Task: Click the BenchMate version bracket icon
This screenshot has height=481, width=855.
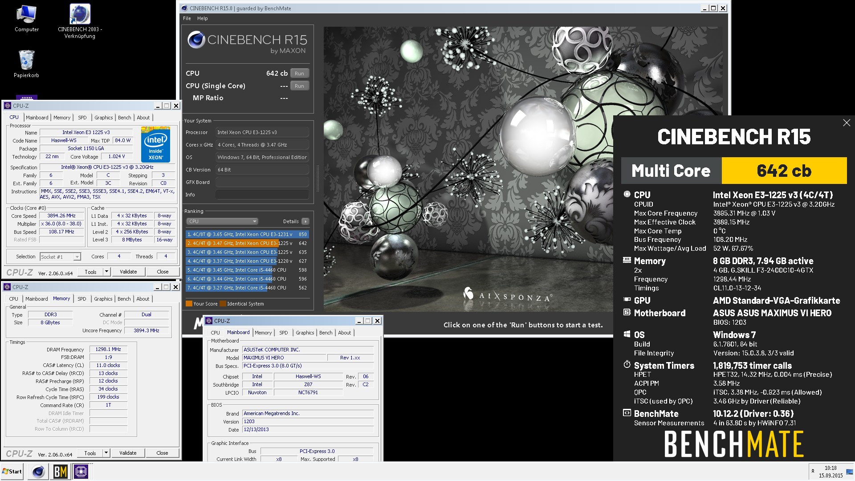Action: pyautogui.click(x=627, y=413)
